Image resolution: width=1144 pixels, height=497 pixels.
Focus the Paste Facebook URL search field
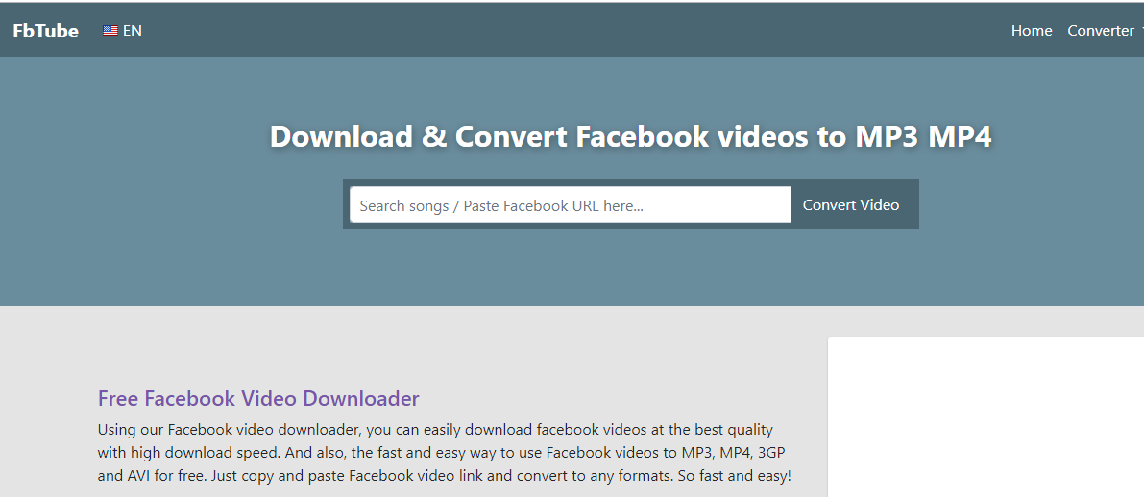tap(570, 204)
